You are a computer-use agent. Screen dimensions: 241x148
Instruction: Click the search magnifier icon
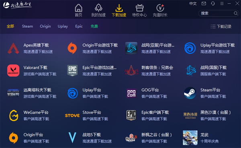point(236,13)
